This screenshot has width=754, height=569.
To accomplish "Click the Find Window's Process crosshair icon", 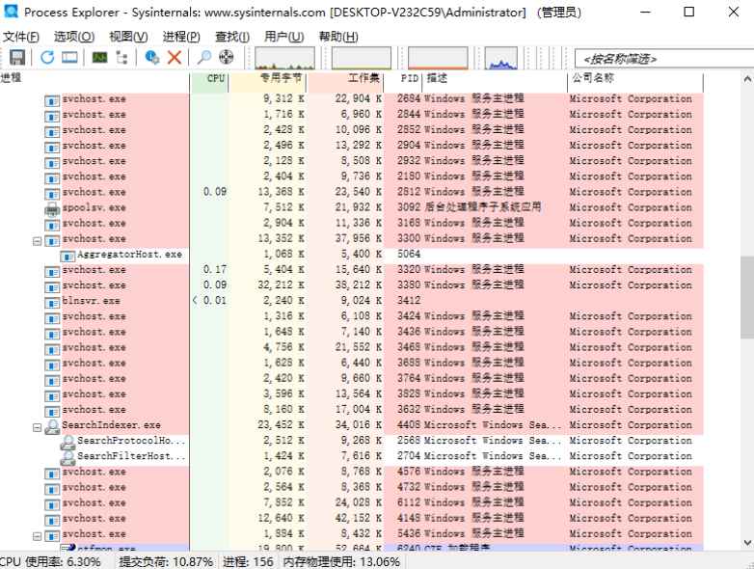I will (x=227, y=58).
